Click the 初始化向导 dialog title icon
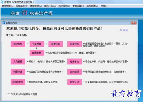The width and height of the screenshot is (143, 102). tap(4, 23)
